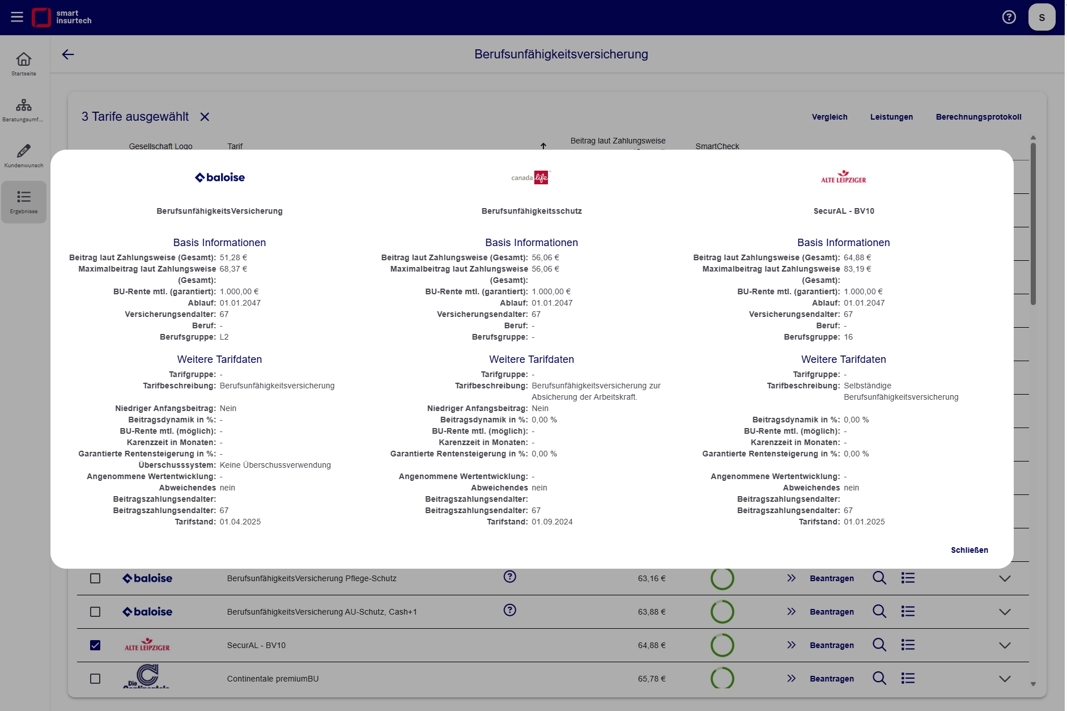This screenshot has height=711, width=1067.
Task: Open the user profile avatar S
Action: tap(1042, 17)
